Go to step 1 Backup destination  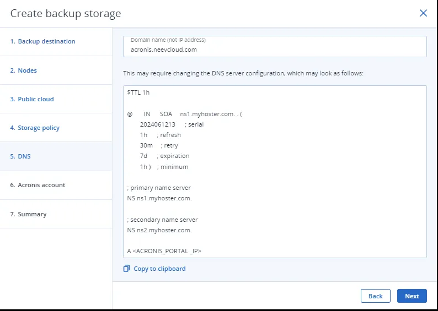56,41
